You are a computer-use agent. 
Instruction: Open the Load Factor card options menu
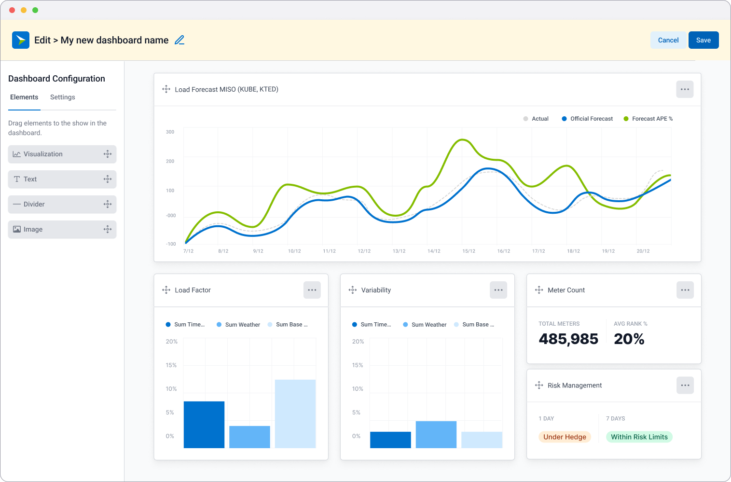[x=312, y=290]
